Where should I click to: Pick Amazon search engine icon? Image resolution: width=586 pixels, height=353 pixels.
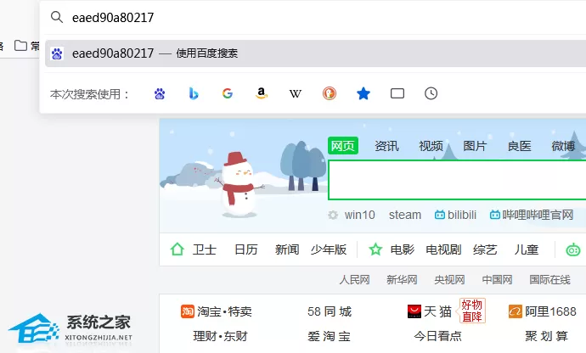262,93
